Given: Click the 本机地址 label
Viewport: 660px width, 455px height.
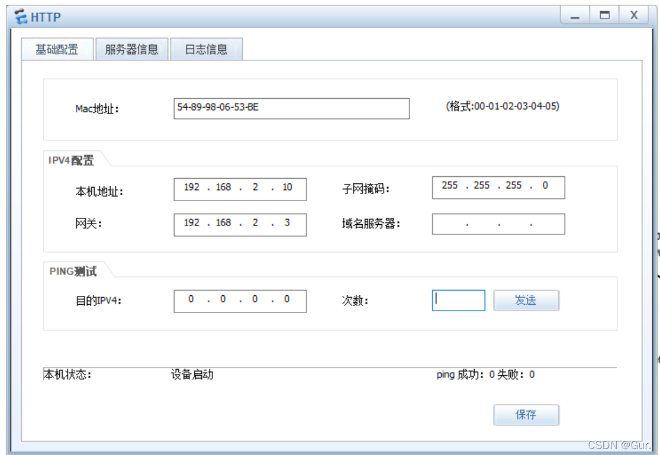Looking at the screenshot, I should coord(99,192).
